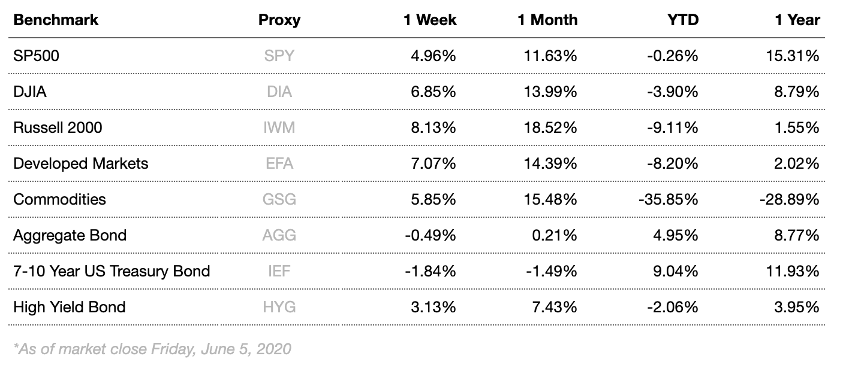Click the market close date footnote
Screen dimensions: 843x365
coord(152,349)
